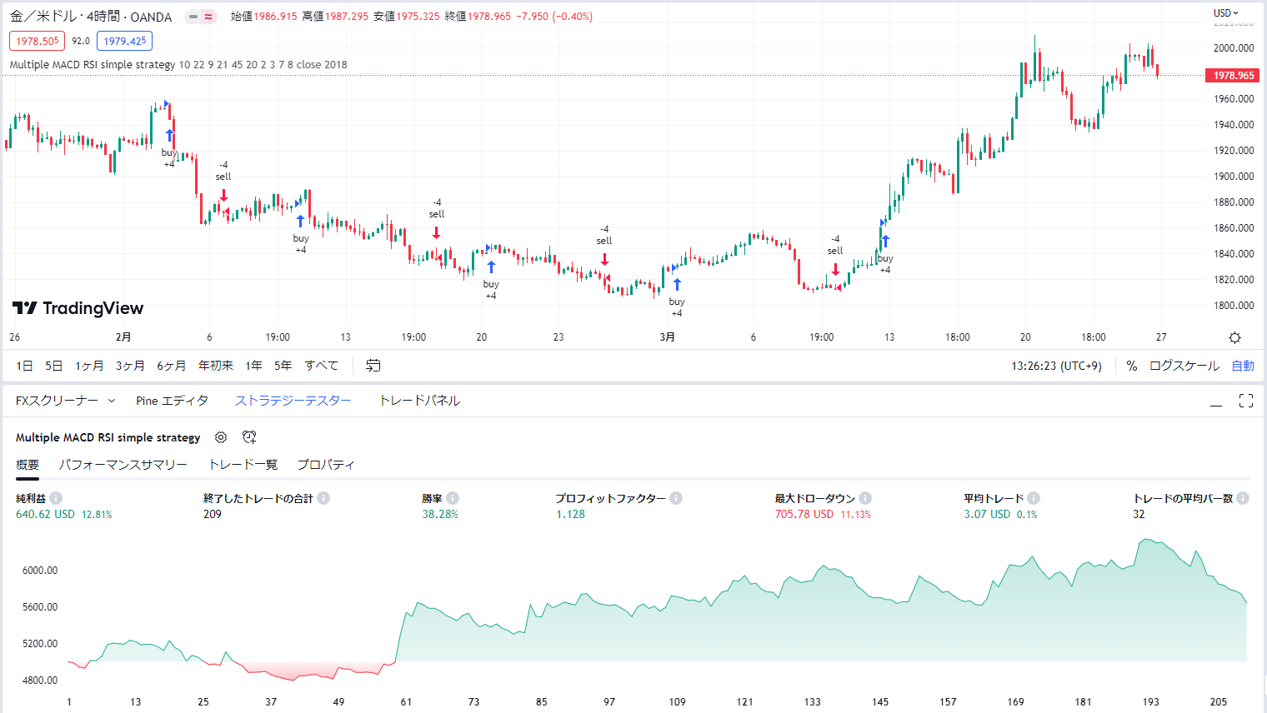1267x713 pixels.
Task: Open FXスクリーナー tab
Action: (57, 401)
